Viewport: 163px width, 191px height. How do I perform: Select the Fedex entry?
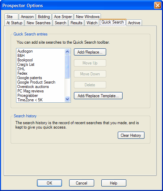40,73
